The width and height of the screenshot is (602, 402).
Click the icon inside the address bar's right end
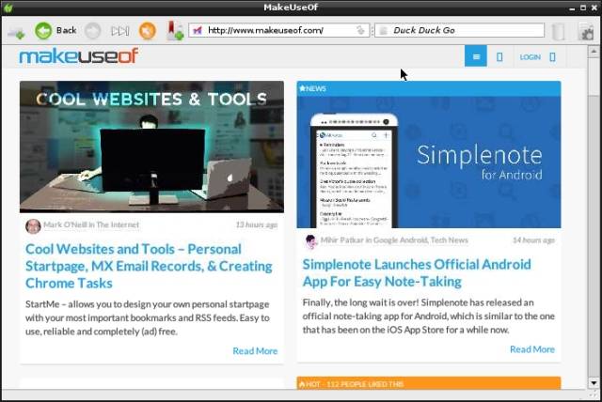click(x=360, y=30)
